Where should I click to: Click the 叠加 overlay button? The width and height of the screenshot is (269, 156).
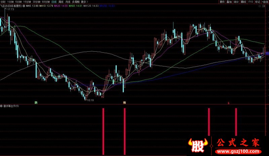point(229,2)
